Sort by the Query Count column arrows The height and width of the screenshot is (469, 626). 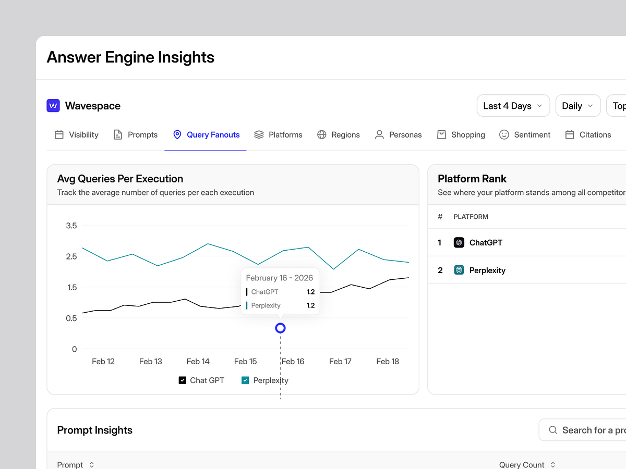[553, 464]
